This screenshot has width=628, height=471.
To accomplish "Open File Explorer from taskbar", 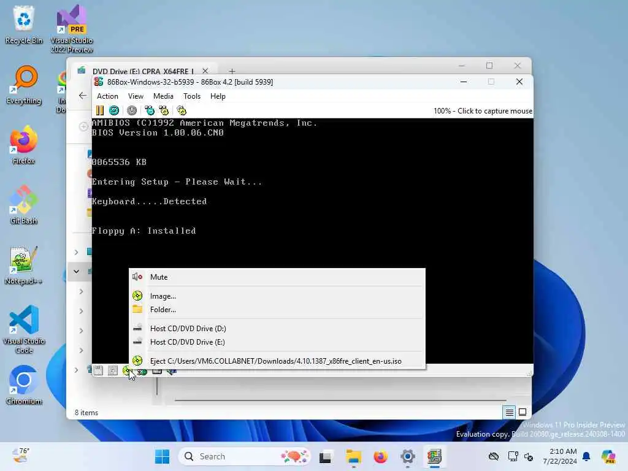I will pyautogui.click(x=354, y=456).
